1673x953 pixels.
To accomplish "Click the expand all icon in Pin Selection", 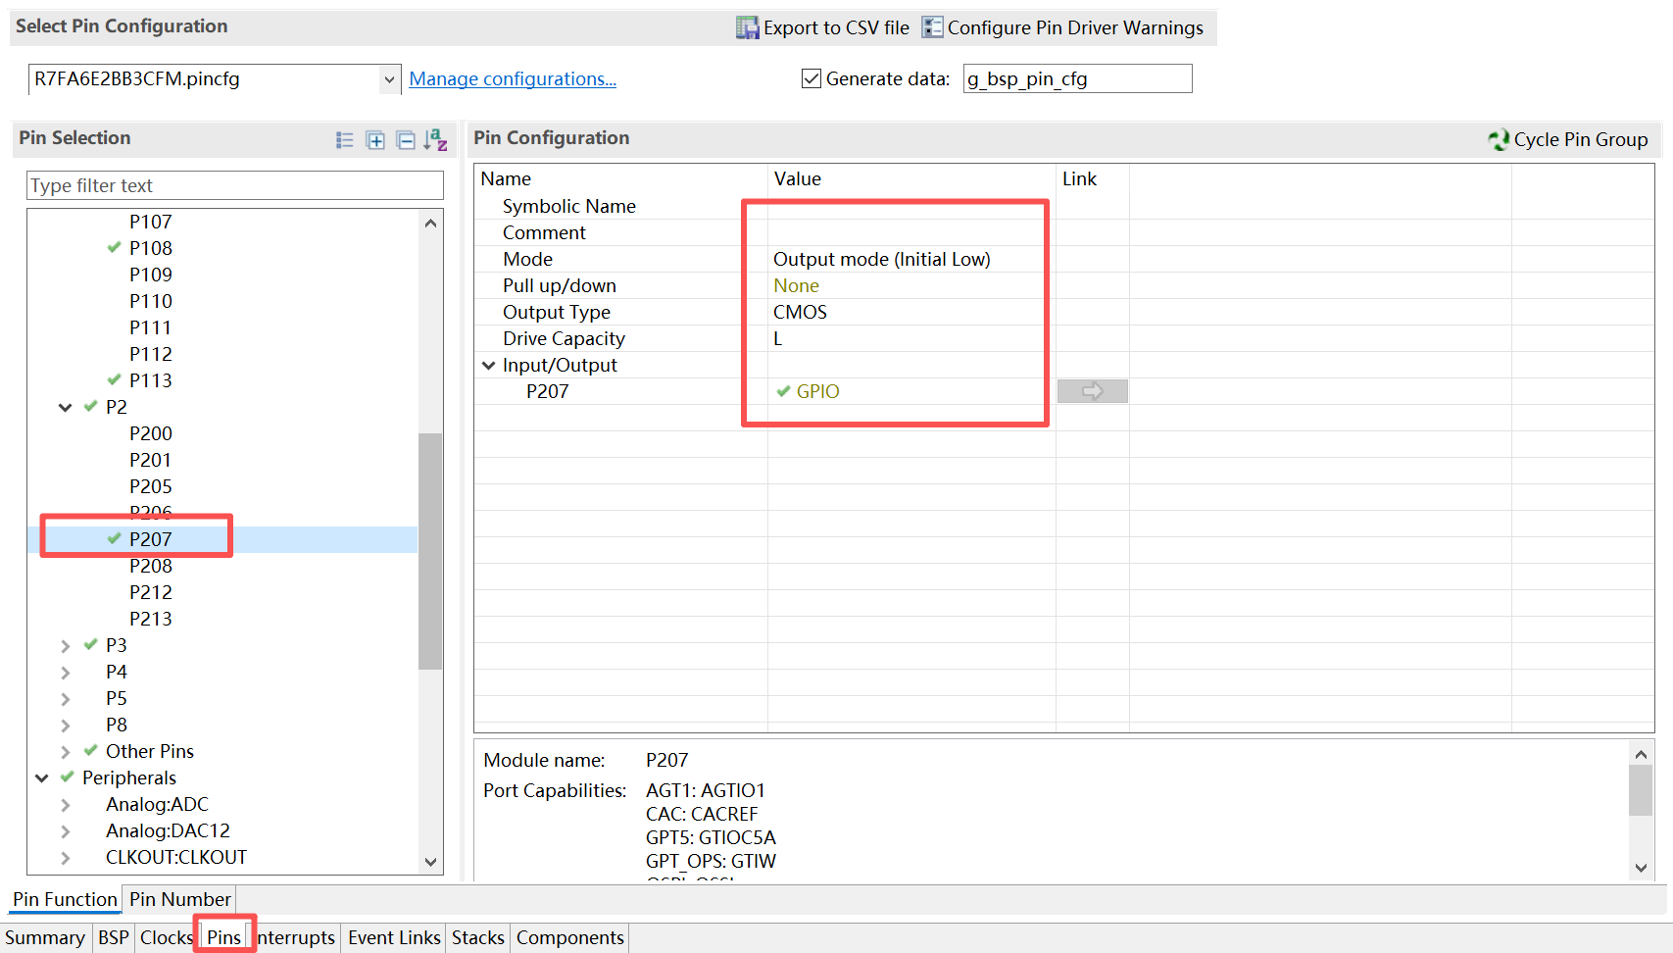I will 375,140.
